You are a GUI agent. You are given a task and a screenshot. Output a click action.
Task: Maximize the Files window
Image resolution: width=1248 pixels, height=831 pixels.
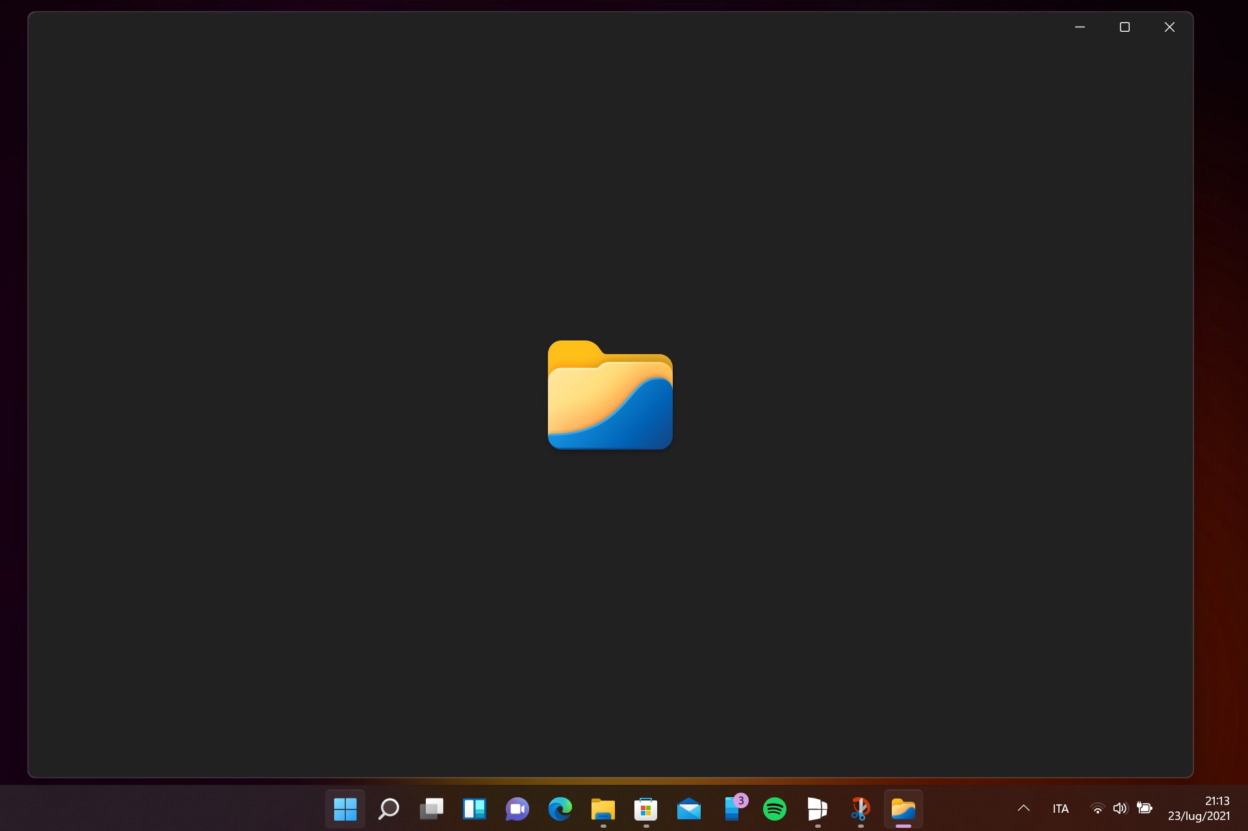[x=1124, y=27]
